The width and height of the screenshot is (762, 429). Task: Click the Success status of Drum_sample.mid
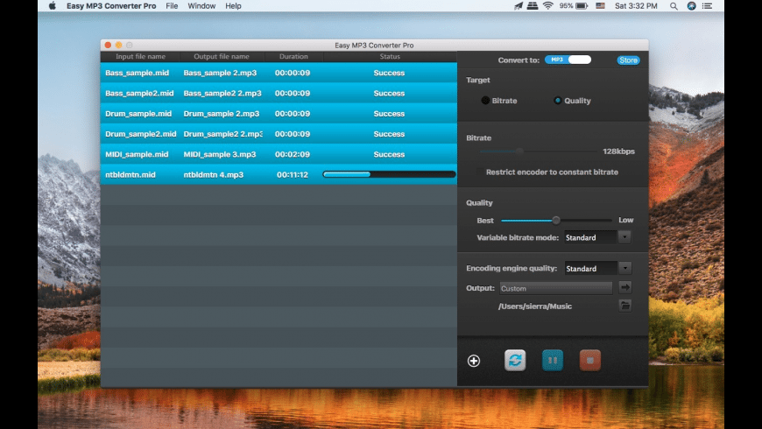point(389,114)
